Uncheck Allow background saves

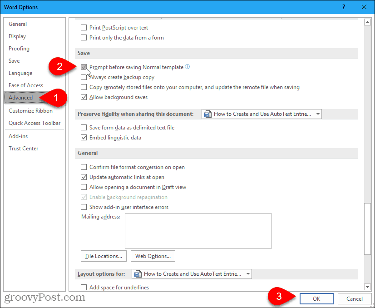pos(84,97)
